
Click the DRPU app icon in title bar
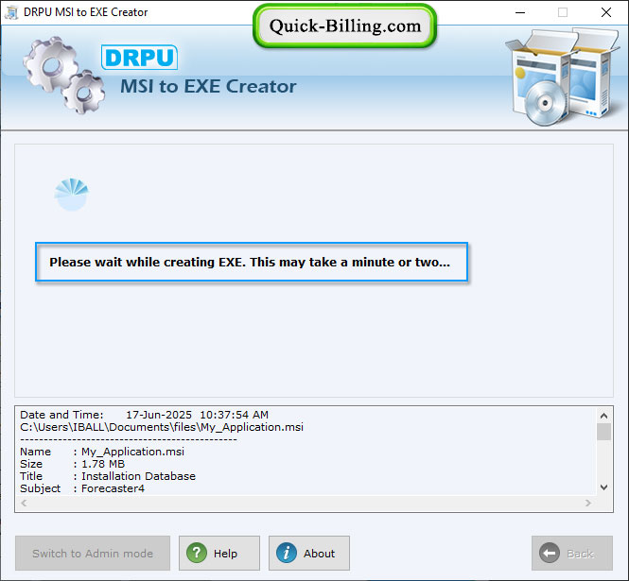pos(11,12)
